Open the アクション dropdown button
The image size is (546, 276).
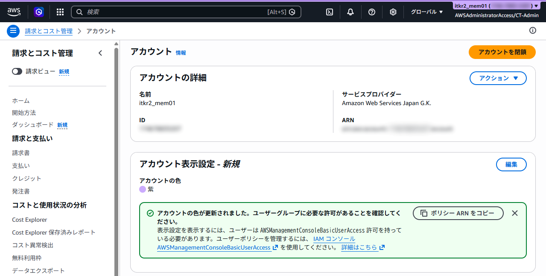tap(498, 78)
